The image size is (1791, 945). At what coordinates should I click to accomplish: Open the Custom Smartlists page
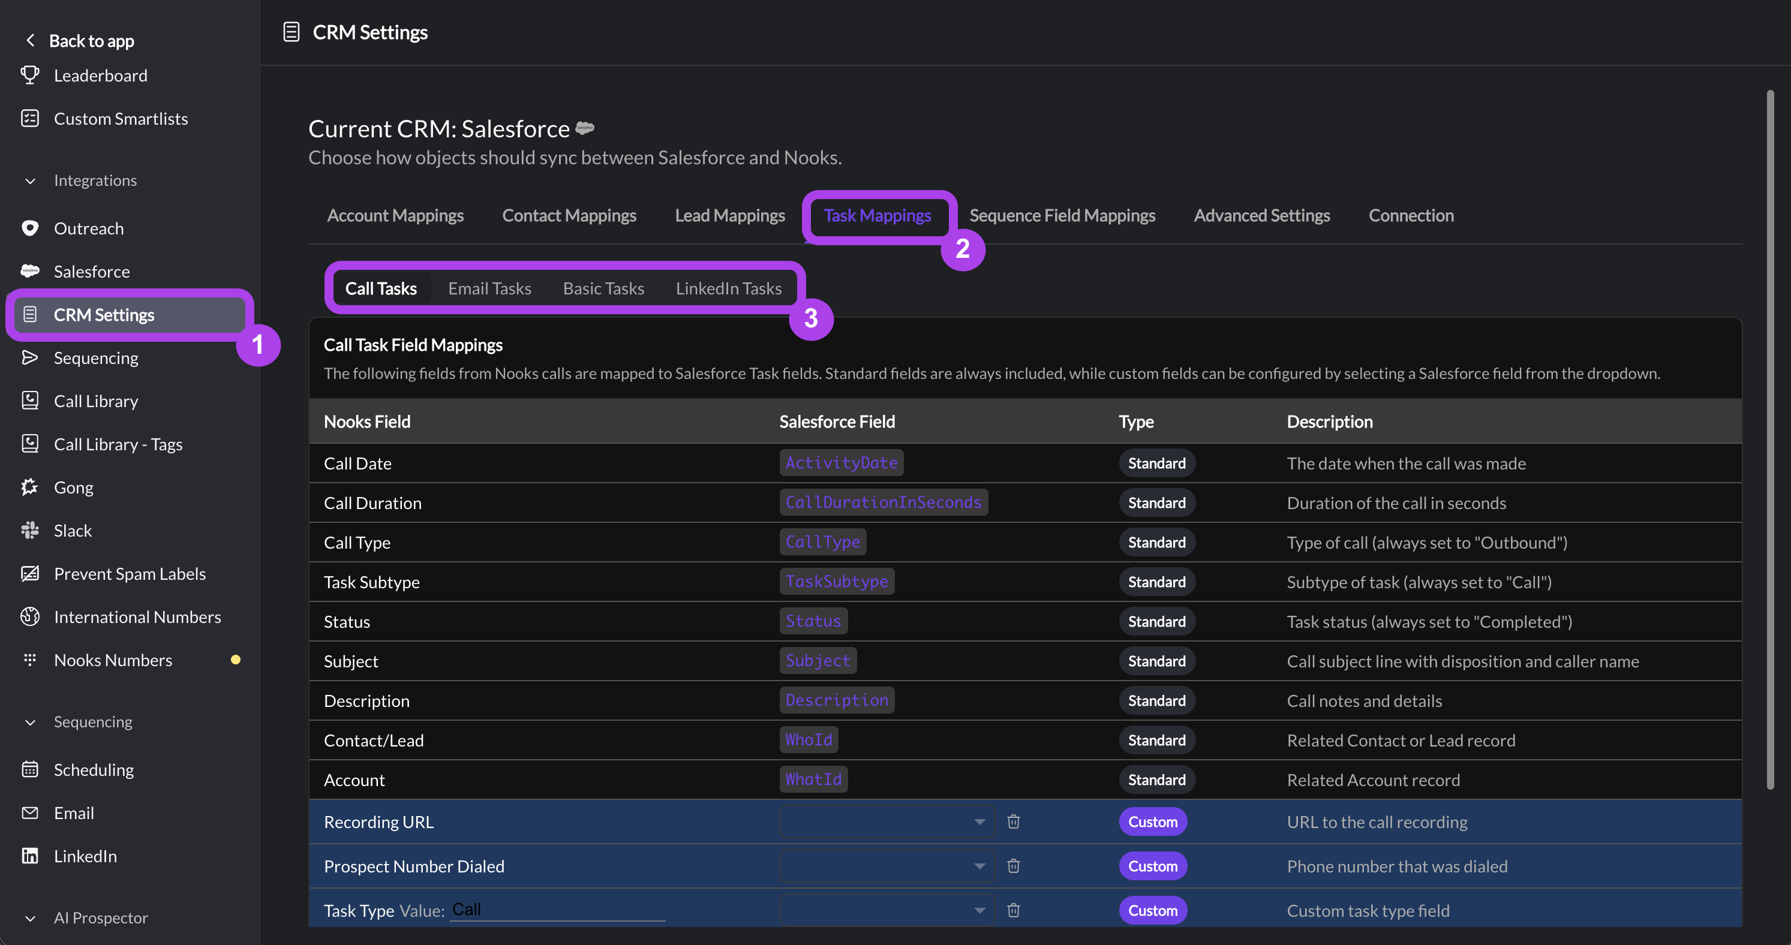point(121,118)
